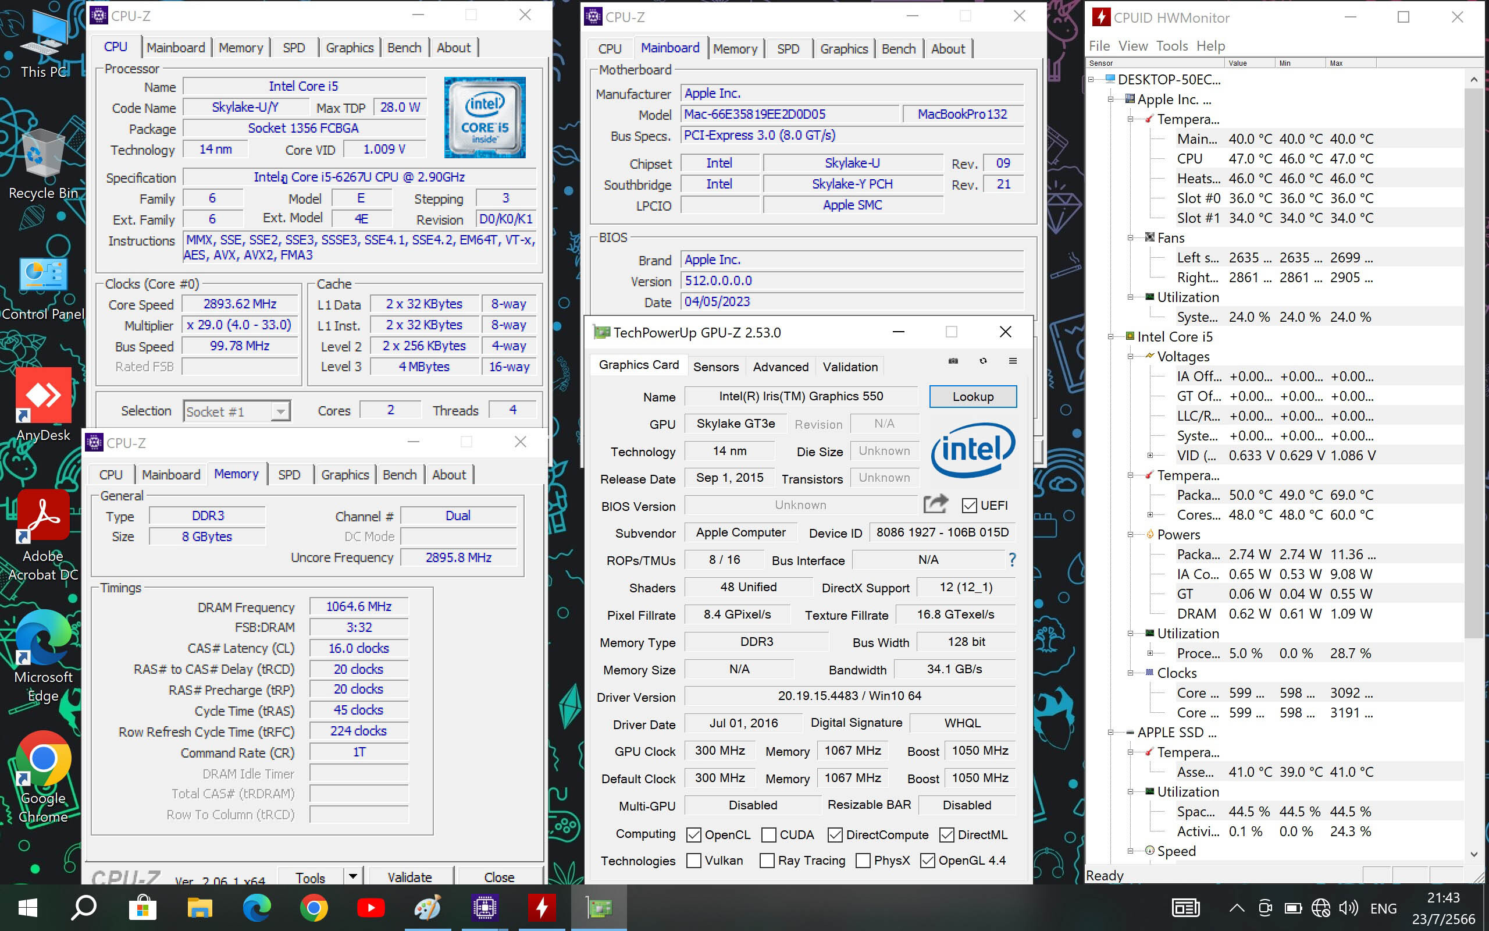
Task: Open the CPU-Z Tools dropdown arrow
Action: (x=352, y=876)
